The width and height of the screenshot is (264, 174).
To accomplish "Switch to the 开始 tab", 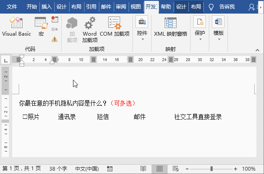I will click(31, 7).
